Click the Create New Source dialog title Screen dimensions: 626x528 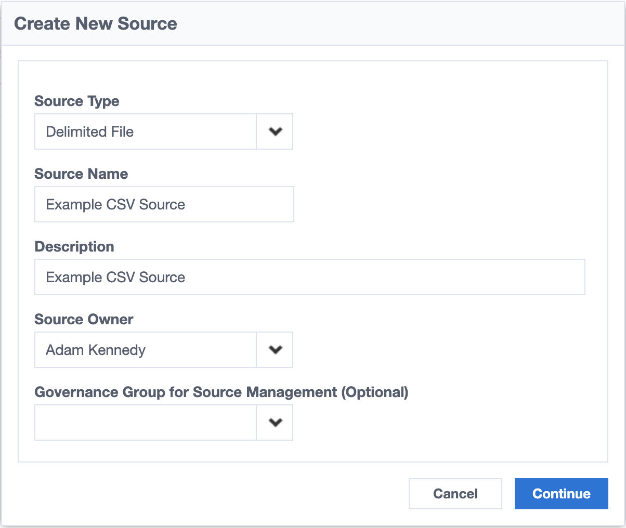[x=96, y=23]
